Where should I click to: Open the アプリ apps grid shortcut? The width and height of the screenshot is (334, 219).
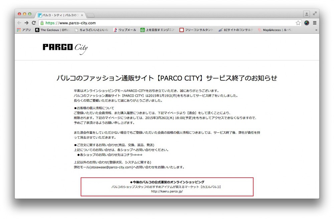tap(24, 30)
